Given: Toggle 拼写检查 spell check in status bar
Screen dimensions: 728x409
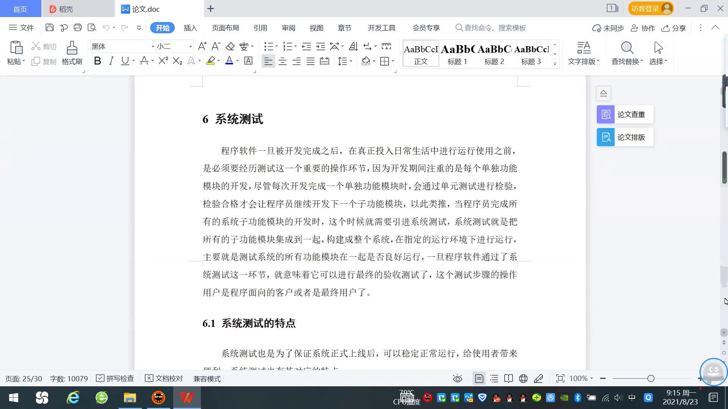Looking at the screenshot, I should point(115,378).
